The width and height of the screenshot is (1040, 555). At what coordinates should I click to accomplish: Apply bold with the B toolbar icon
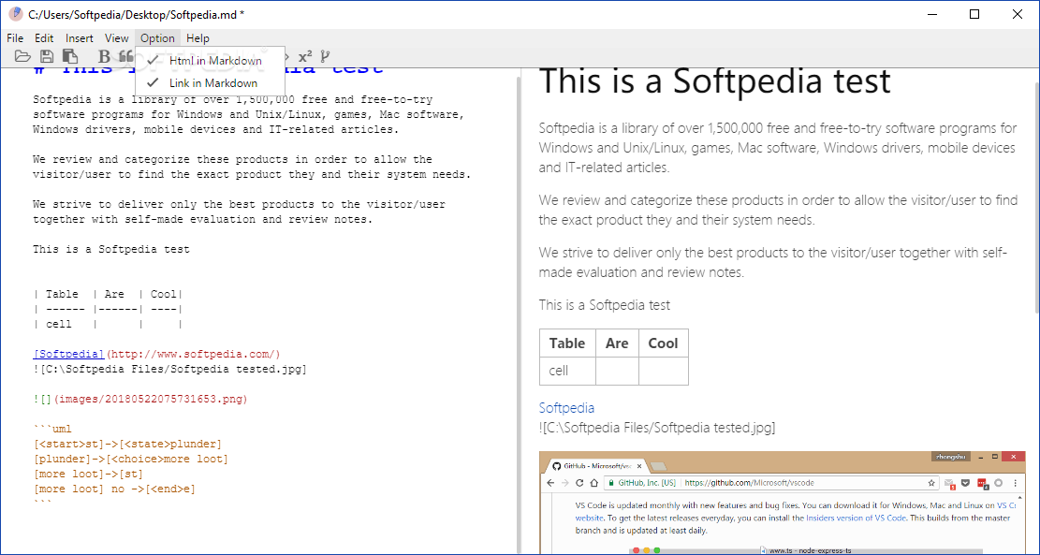104,57
